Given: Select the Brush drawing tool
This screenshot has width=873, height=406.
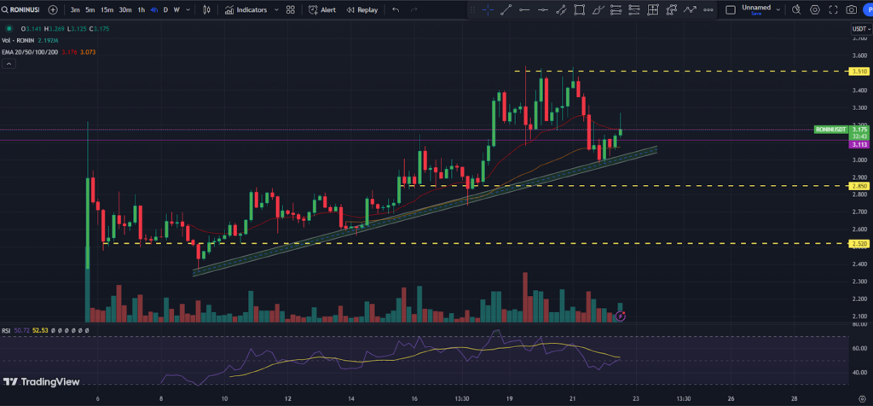Looking at the screenshot, I should [598, 9].
